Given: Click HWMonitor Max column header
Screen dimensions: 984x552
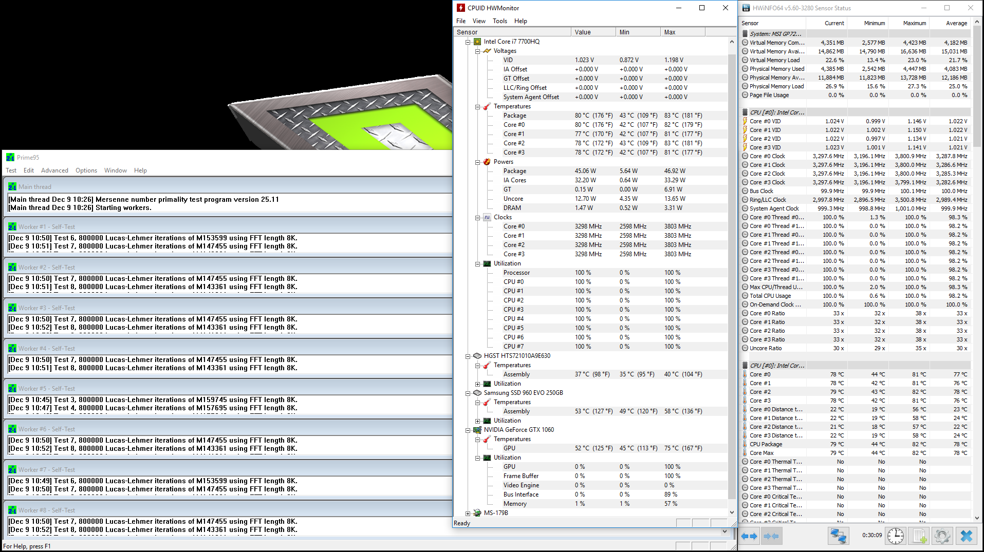Looking at the screenshot, I should click(683, 32).
